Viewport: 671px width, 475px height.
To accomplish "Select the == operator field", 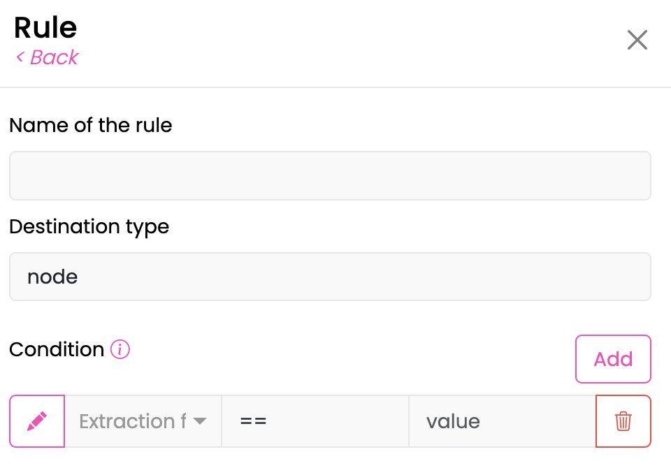I will click(x=315, y=421).
